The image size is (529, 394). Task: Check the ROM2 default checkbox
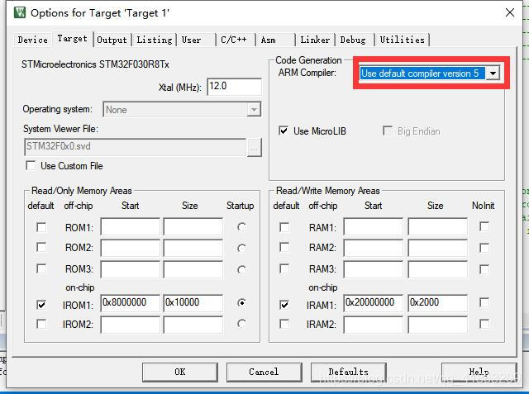click(41, 248)
